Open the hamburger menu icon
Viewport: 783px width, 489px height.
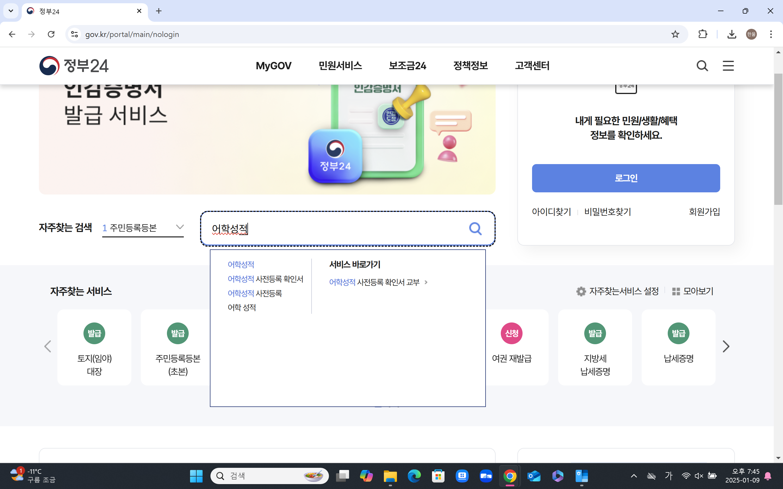(728, 66)
